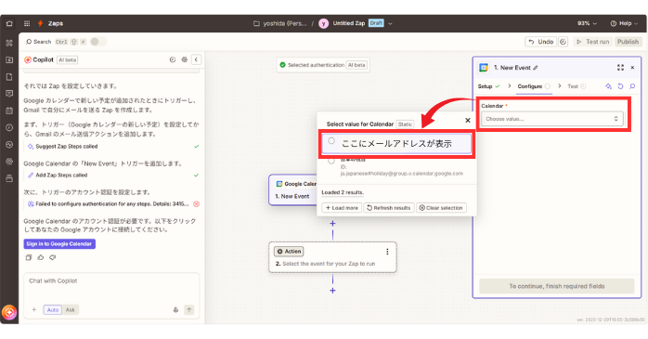
Task: Add step with plus below Action
Action: (x=332, y=291)
